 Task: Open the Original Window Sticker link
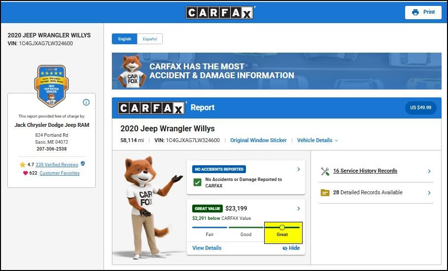[258, 140]
